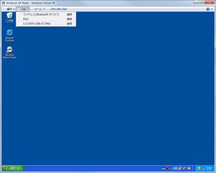Open the green スタート button
Screen dimensions: 216x173
point(13,168)
